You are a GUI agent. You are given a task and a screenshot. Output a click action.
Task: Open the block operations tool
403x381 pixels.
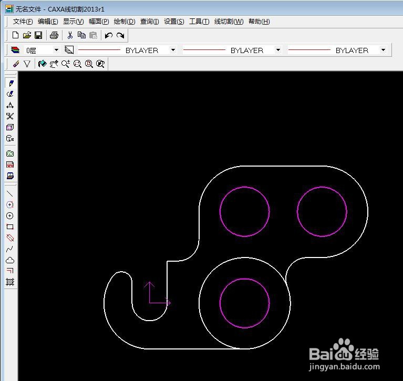[10, 127]
